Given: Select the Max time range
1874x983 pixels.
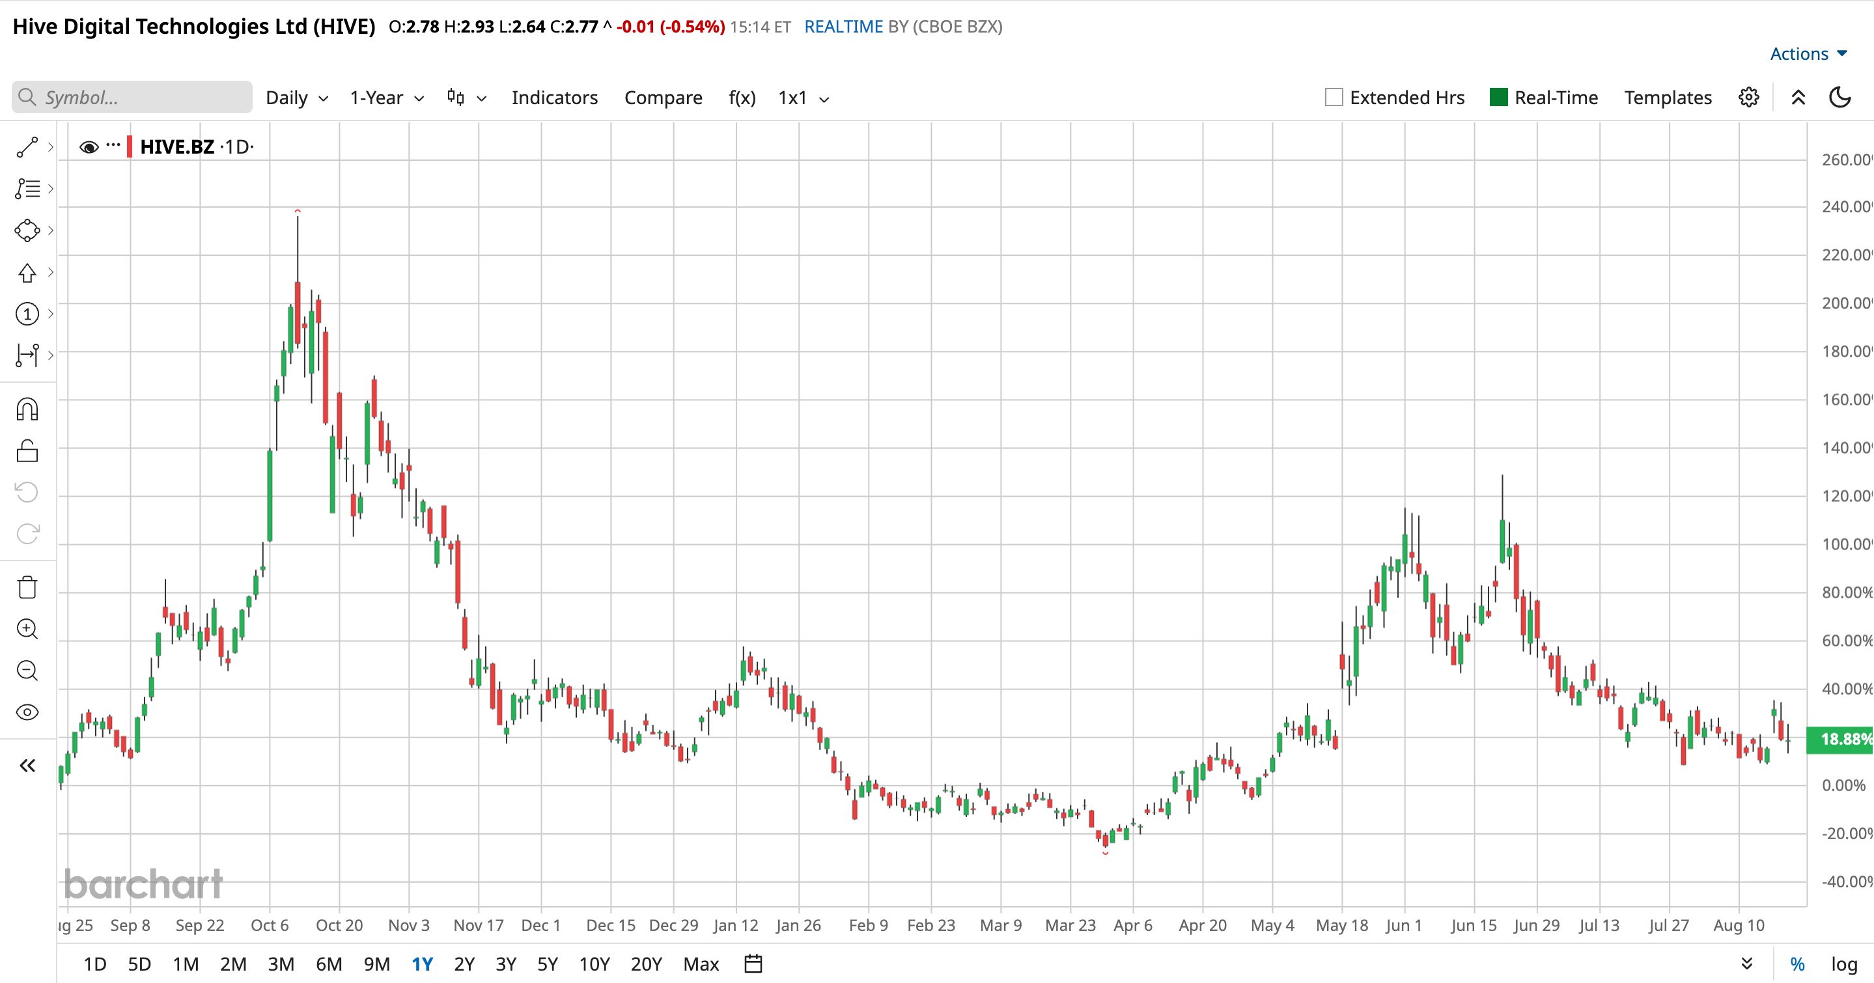Looking at the screenshot, I should [x=701, y=964].
